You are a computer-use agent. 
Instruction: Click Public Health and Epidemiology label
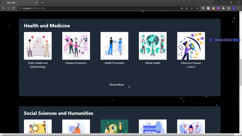(x=38, y=65)
